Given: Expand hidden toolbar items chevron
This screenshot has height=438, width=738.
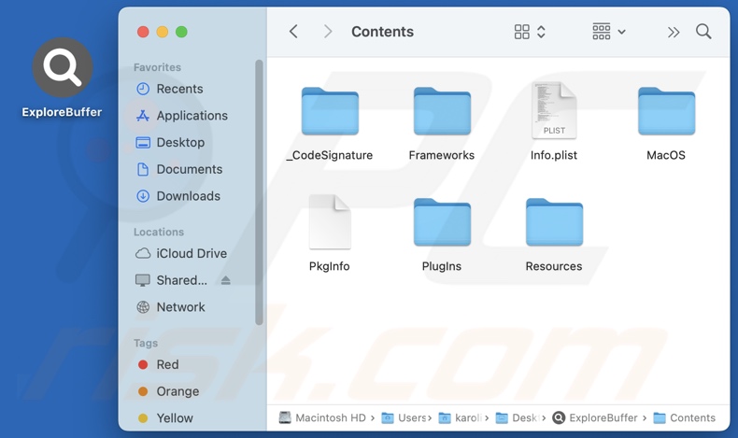Looking at the screenshot, I should [674, 32].
